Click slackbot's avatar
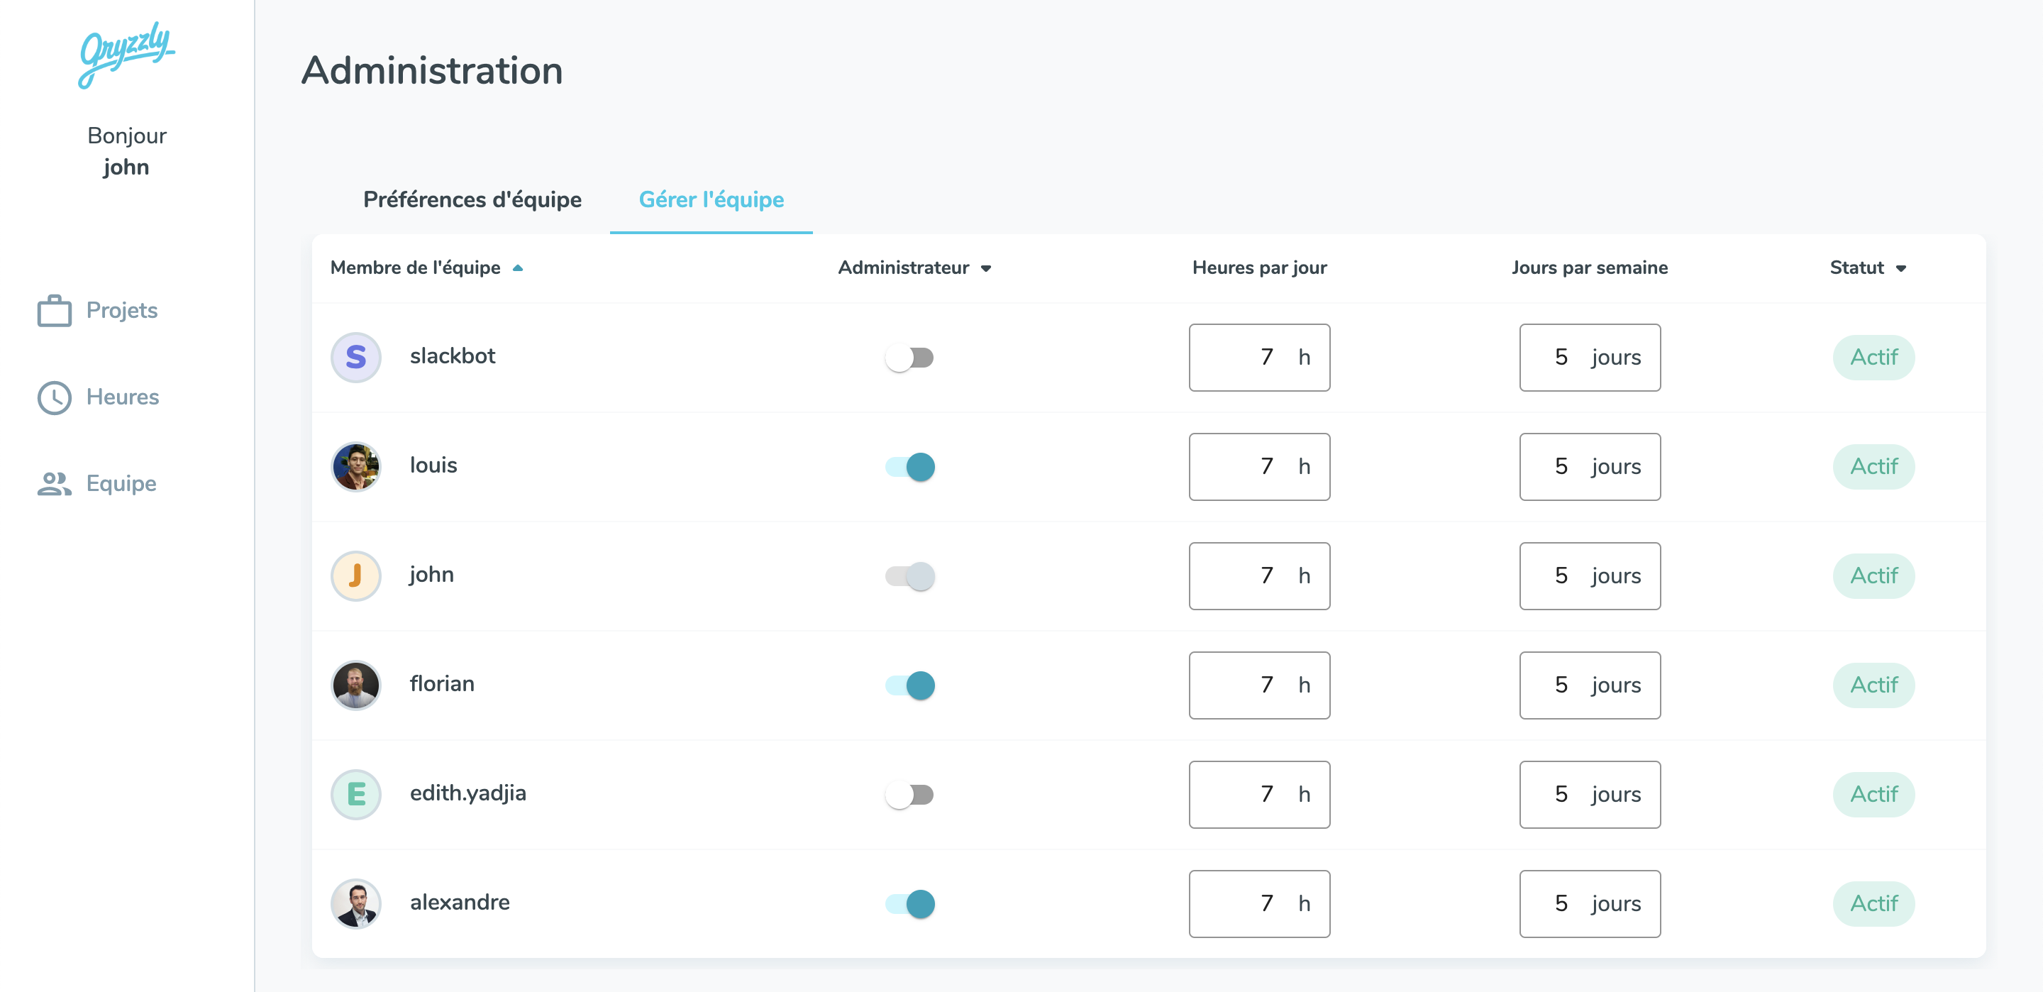 click(356, 357)
